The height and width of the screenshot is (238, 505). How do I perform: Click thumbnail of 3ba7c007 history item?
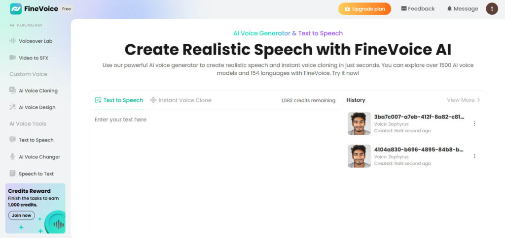pyautogui.click(x=359, y=123)
